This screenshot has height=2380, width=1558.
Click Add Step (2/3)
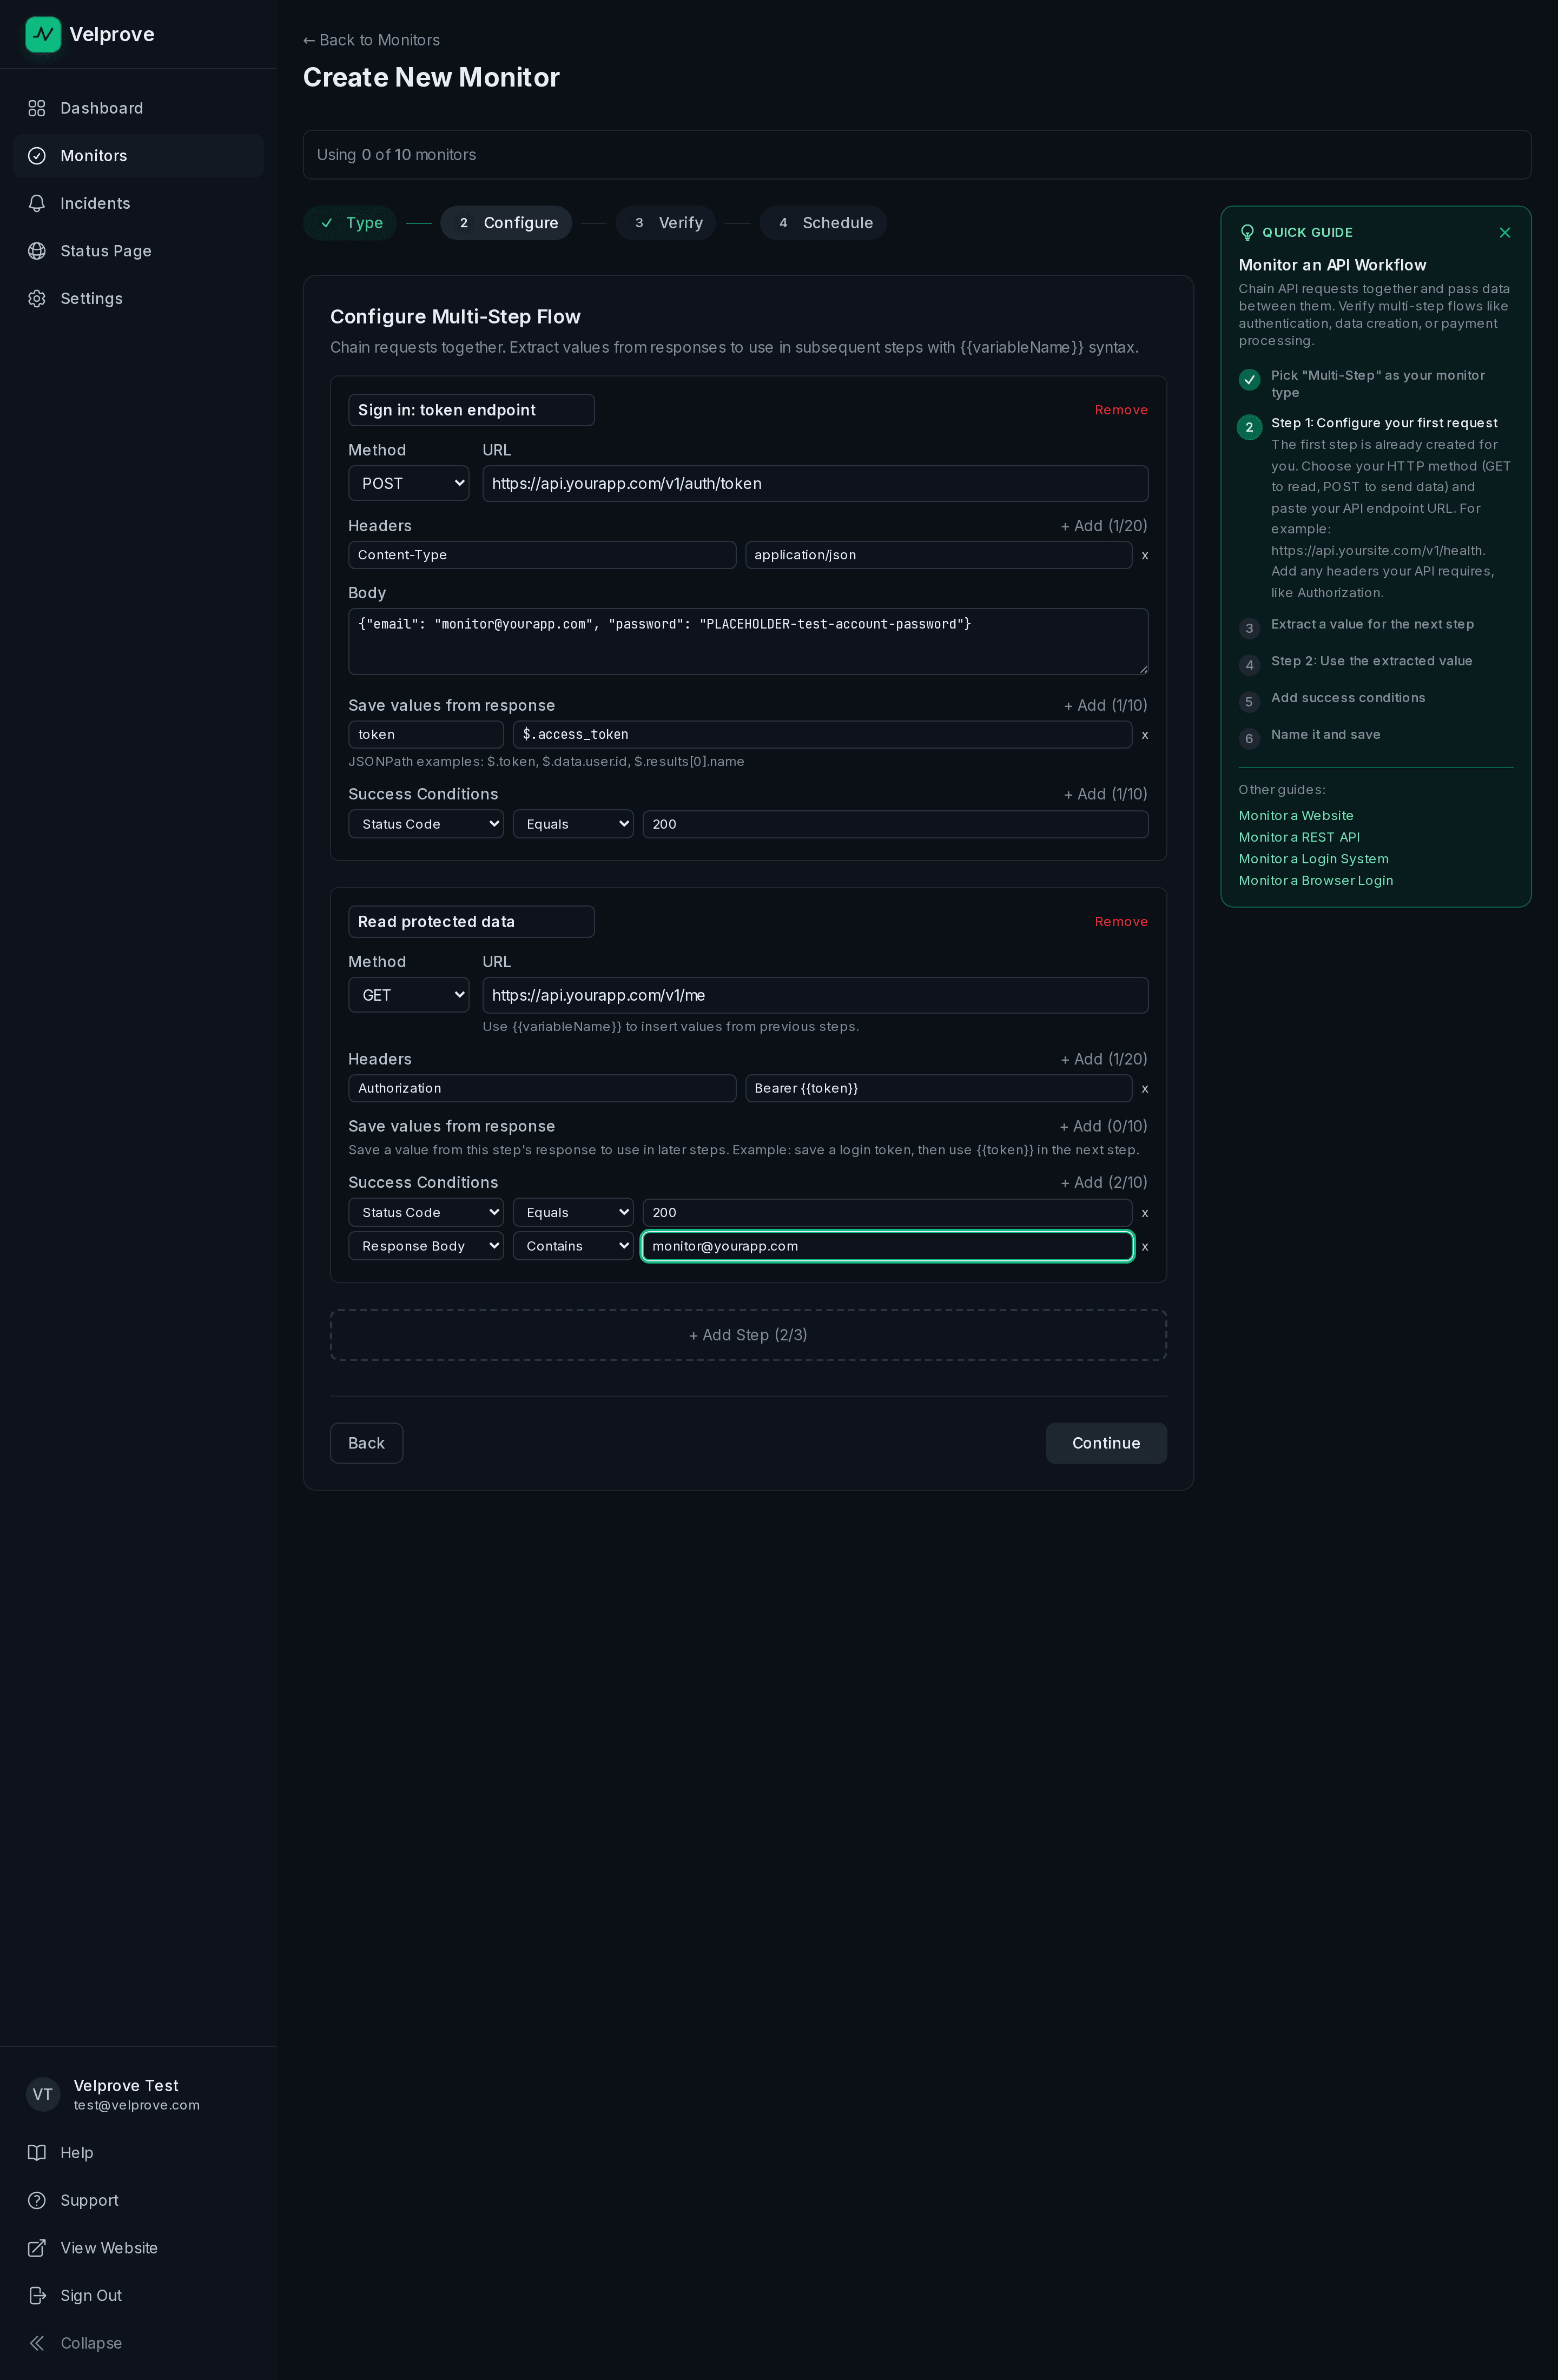pos(748,1335)
